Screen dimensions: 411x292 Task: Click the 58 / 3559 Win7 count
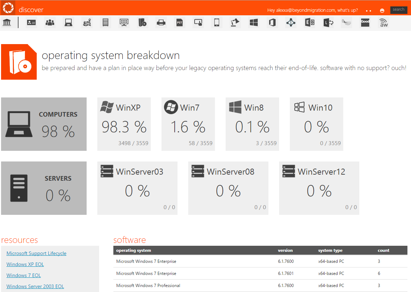coord(201,143)
